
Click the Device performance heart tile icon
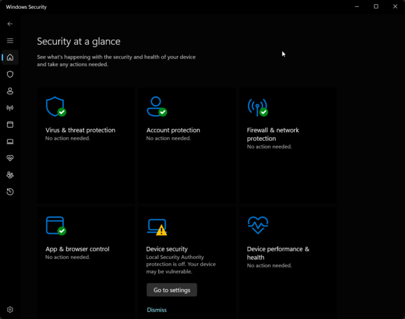click(258, 225)
